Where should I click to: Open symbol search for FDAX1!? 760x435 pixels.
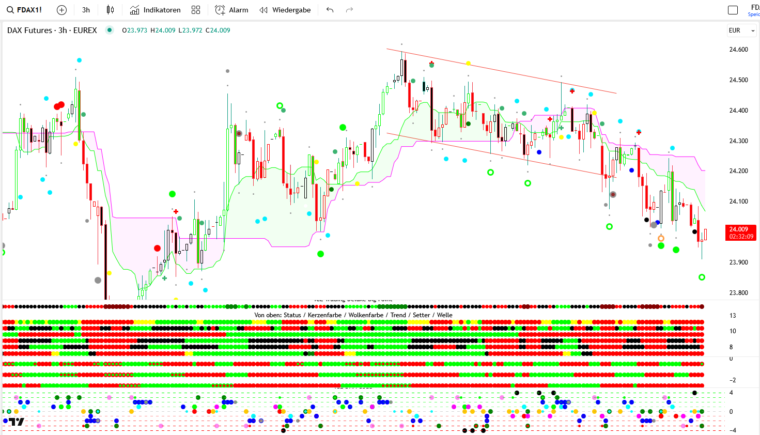[24, 10]
